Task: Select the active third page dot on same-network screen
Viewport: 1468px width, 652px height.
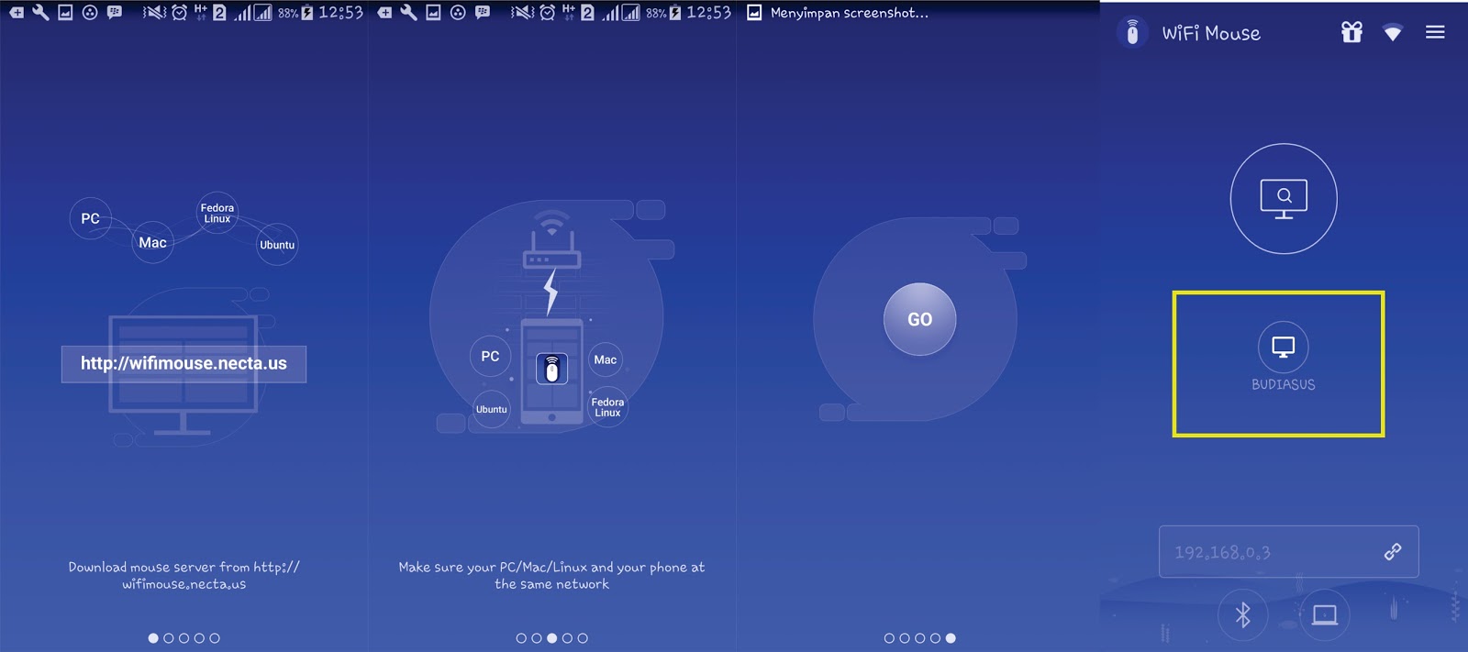Action: [551, 638]
